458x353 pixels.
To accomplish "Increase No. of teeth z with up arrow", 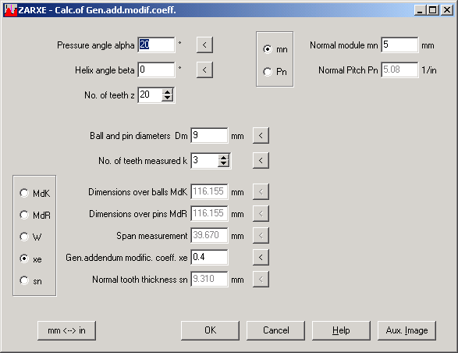I will [167, 92].
